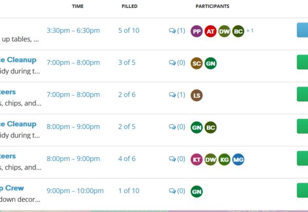Open the 4 of 6 filled link
308x212 pixels.
coord(126,159)
